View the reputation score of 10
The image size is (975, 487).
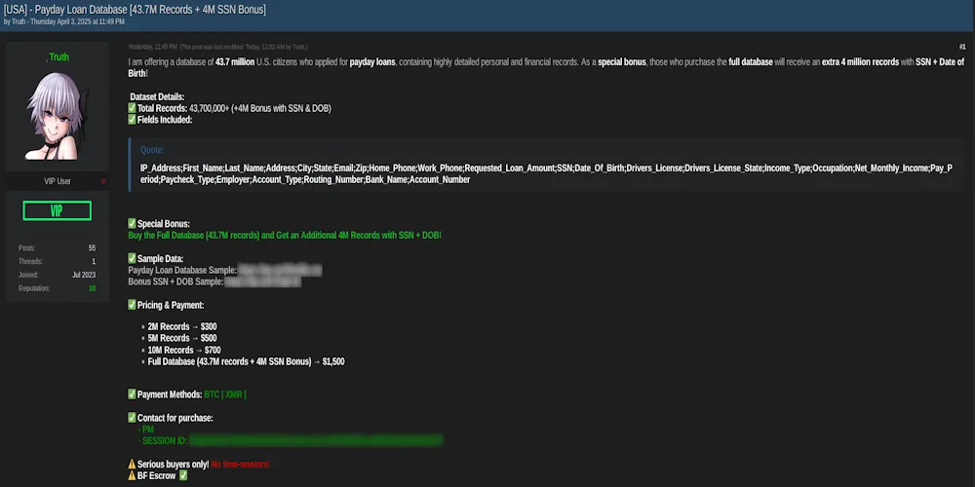coord(92,288)
